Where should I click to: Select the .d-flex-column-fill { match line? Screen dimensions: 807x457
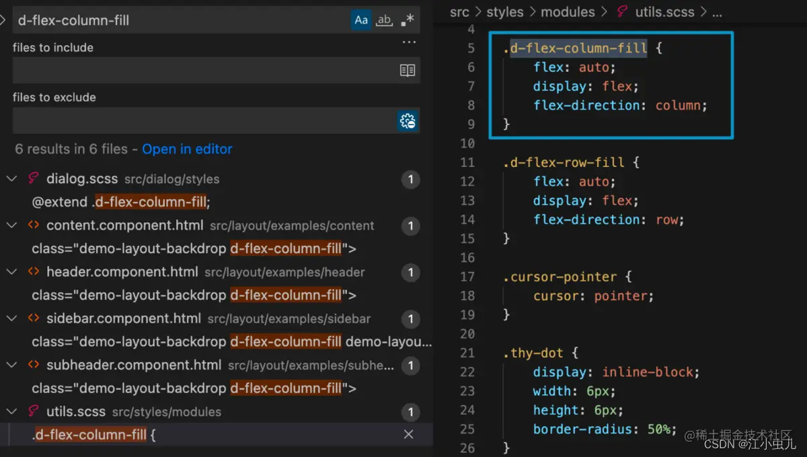click(x=93, y=435)
